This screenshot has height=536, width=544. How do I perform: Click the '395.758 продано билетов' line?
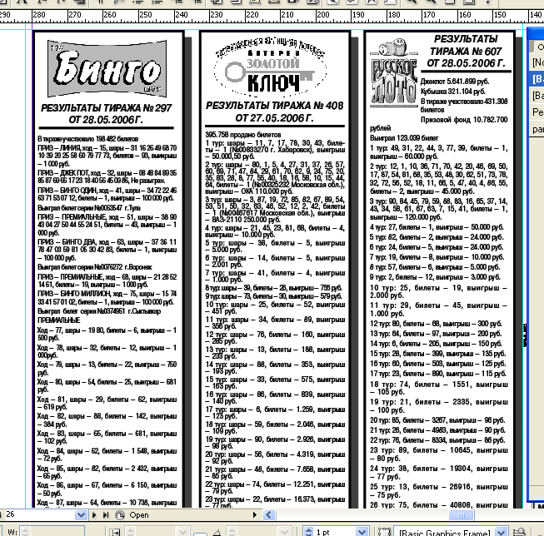[x=243, y=135]
